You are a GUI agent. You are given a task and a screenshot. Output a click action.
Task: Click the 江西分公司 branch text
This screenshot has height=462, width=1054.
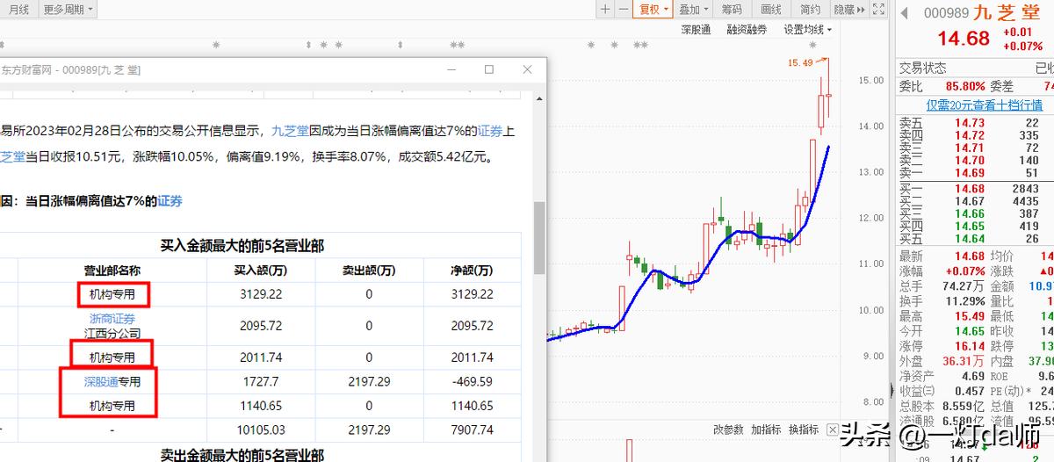pyautogui.click(x=112, y=334)
